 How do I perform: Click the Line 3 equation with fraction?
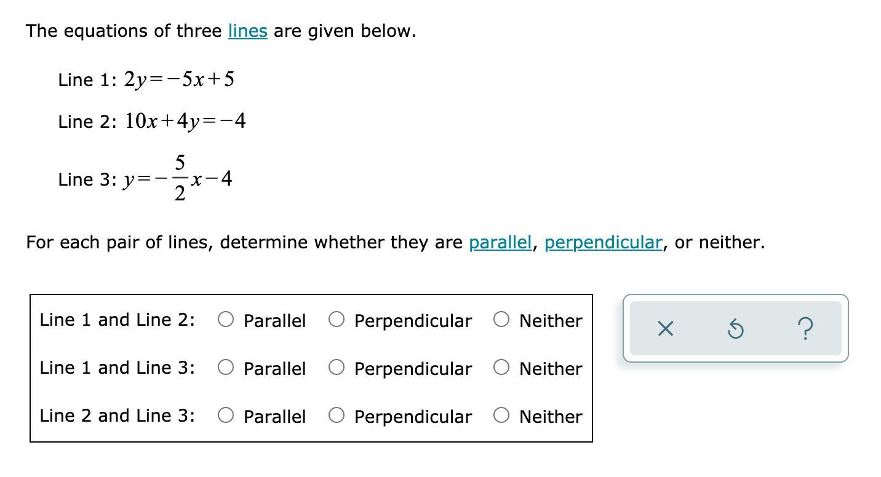pyautogui.click(x=178, y=179)
